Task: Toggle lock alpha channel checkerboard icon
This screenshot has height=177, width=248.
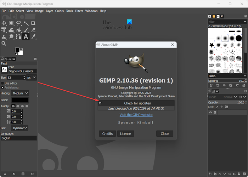Action: [227, 107]
